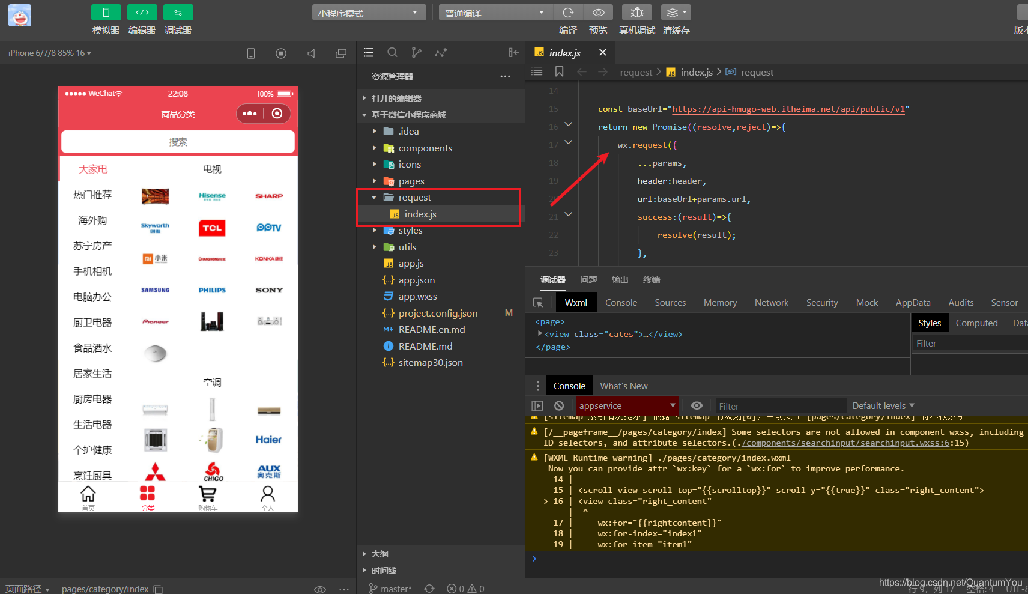
Task: Expand the pages folder
Action: point(441,181)
